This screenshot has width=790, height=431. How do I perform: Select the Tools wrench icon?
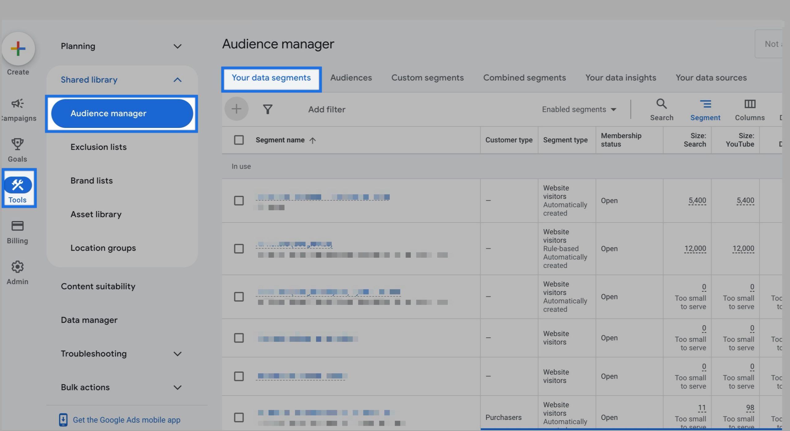pos(18,185)
